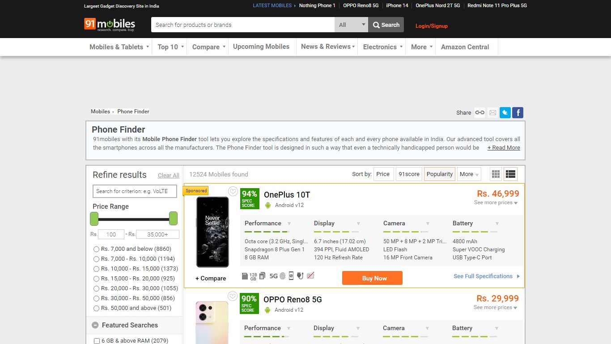The height and width of the screenshot is (344, 611).
Task: Select Rs. 20,000 - Rs. 30,000 price filter
Action: (96, 288)
